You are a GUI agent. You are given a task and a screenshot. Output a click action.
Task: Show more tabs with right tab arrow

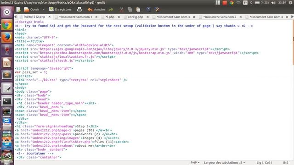(x=292, y=17)
